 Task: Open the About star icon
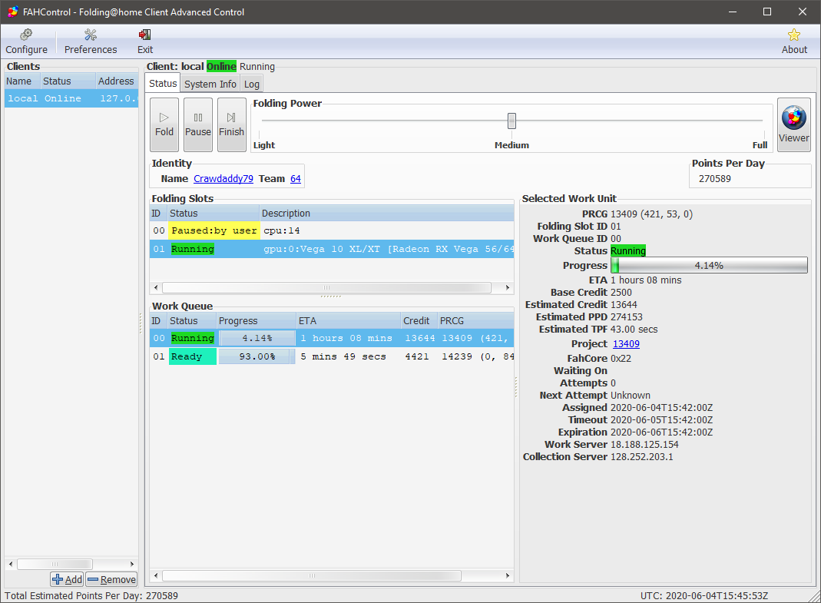pos(794,35)
